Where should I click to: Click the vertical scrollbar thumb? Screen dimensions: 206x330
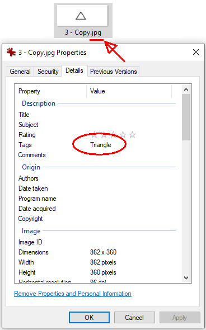coord(186,117)
